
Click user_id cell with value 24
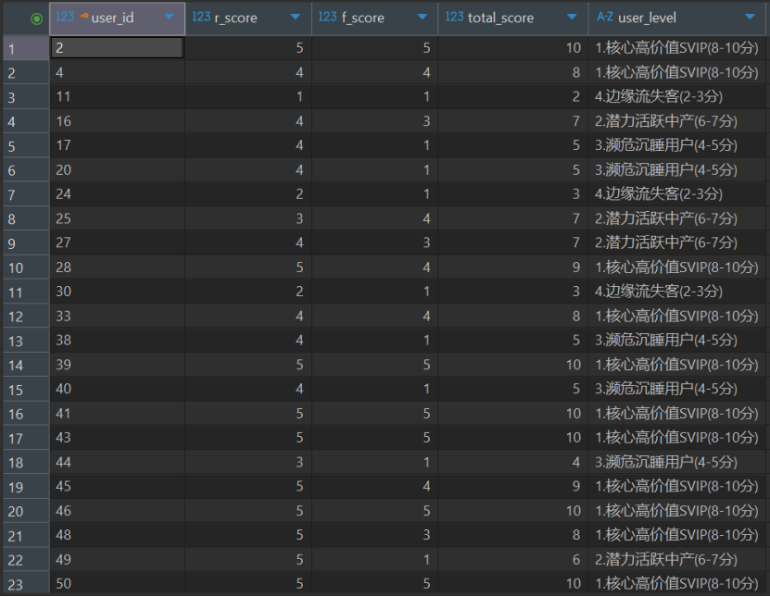(117, 194)
